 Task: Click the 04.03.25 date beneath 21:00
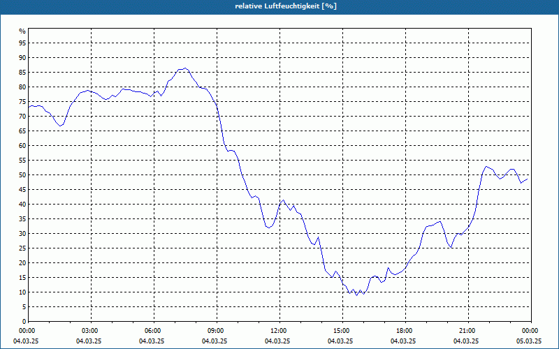tap(466, 341)
